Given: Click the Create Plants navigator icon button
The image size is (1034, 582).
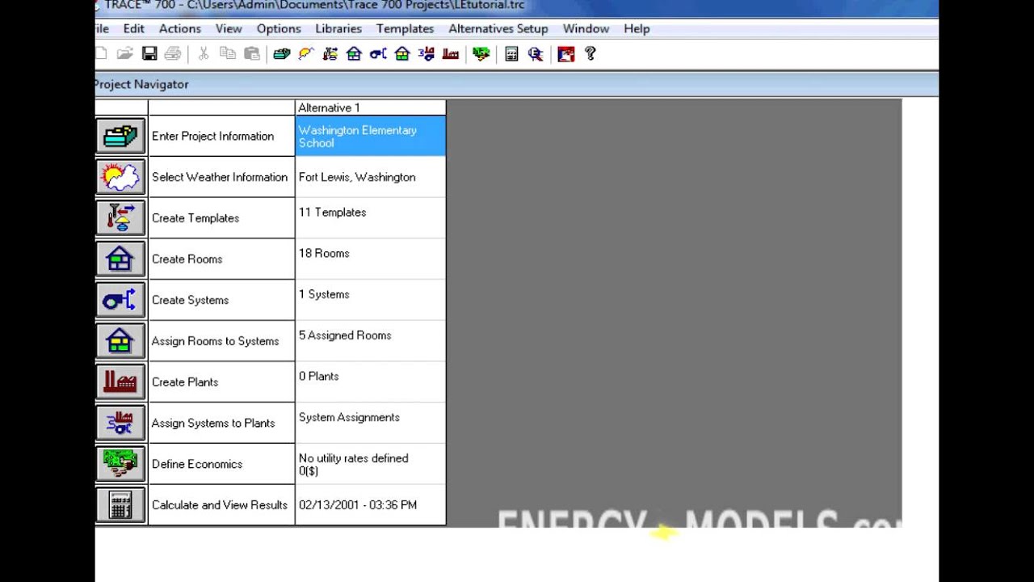Looking at the screenshot, I should [120, 382].
